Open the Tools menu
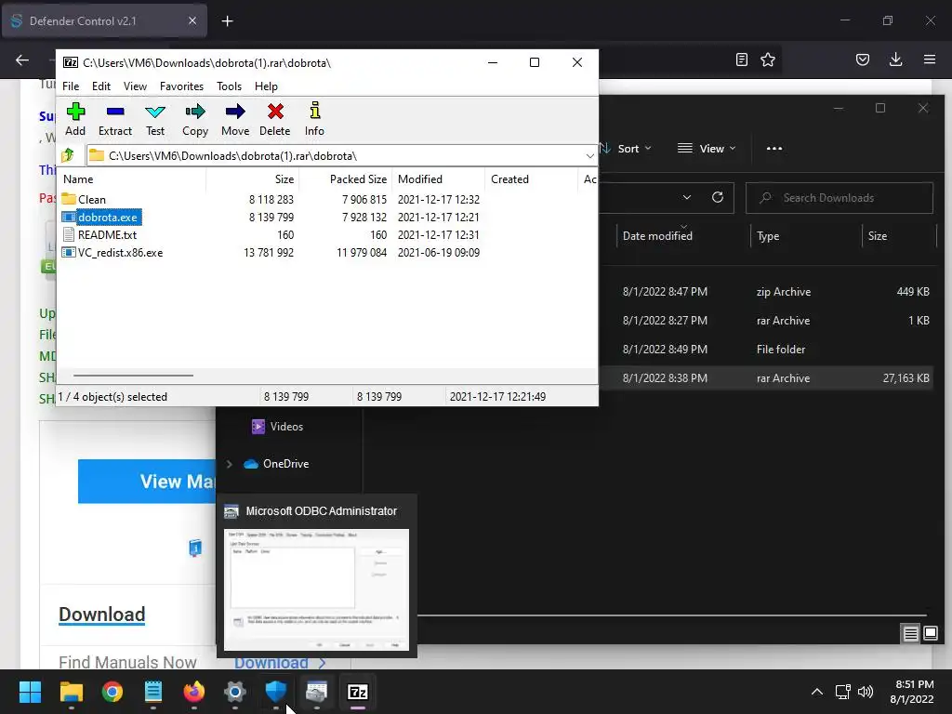952x714 pixels. [229, 86]
